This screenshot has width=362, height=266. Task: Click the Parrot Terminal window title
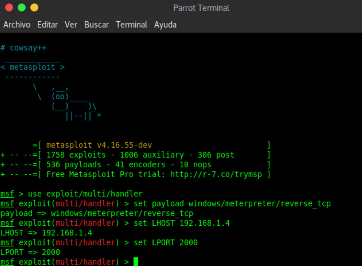click(x=201, y=8)
